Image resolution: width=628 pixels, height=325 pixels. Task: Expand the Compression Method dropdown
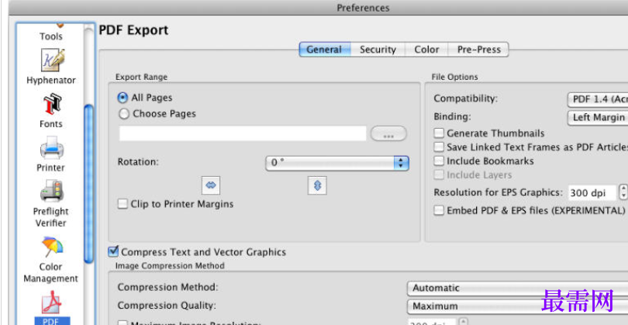517,288
